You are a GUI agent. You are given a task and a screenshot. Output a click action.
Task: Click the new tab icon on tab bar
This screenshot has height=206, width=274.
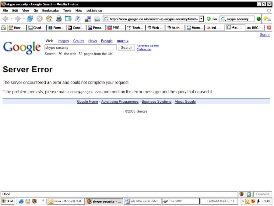tap(3, 28)
